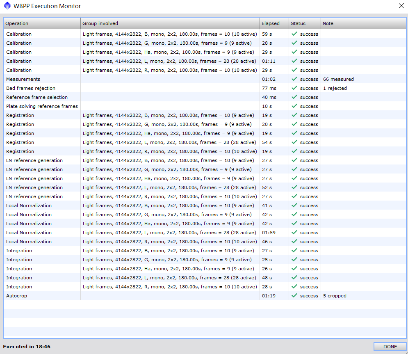The width and height of the screenshot is (408, 354).
Task: Close the WBPP Execution Monitor window
Action: tap(401, 6)
